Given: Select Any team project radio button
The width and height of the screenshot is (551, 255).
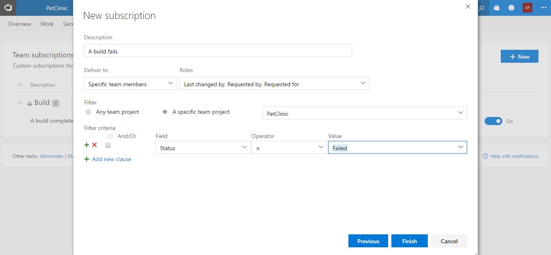Looking at the screenshot, I should [x=88, y=112].
